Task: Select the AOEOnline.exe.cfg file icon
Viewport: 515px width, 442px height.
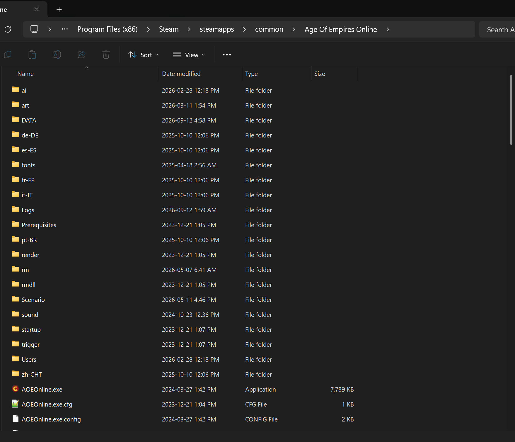Action: pyautogui.click(x=16, y=404)
